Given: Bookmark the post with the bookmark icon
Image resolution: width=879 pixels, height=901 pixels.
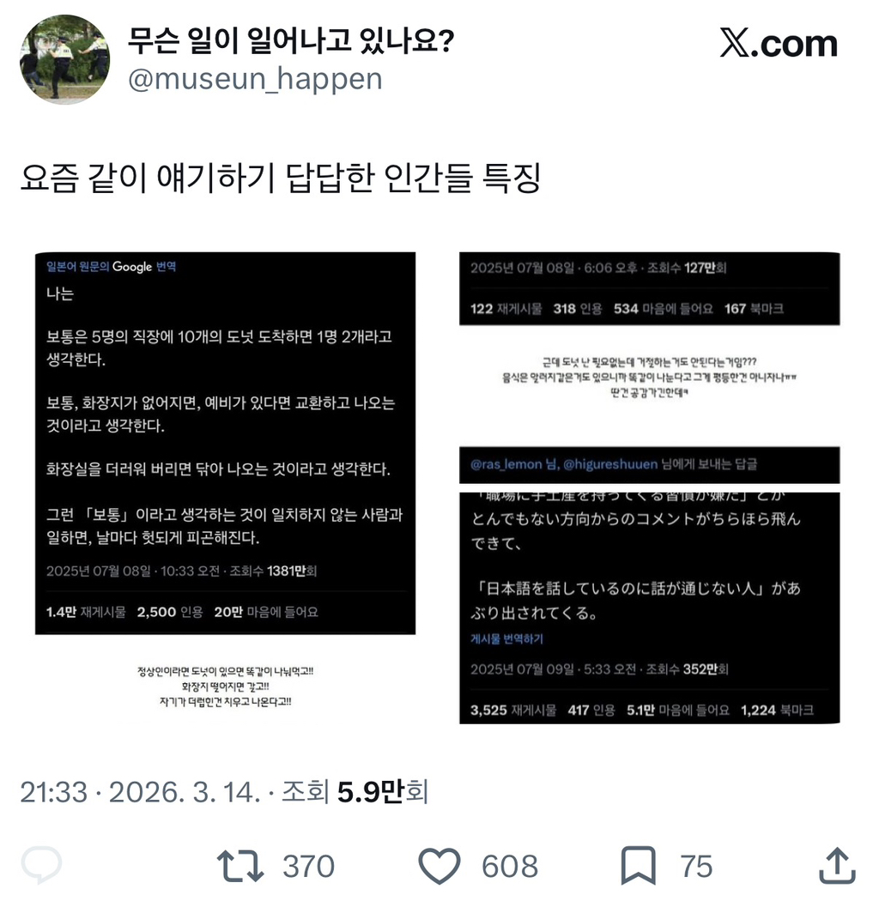Looking at the screenshot, I should [x=638, y=865].
